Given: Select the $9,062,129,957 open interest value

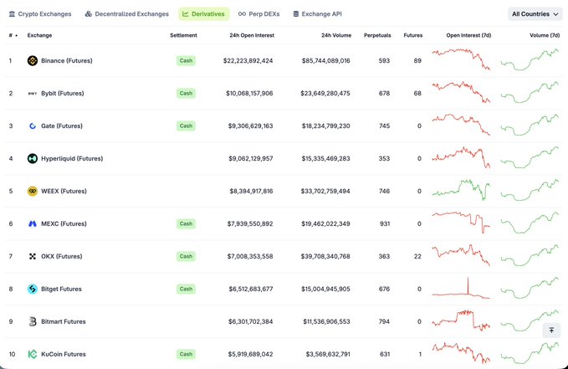Looking at the screenshot, I should [x=251, y=158].
